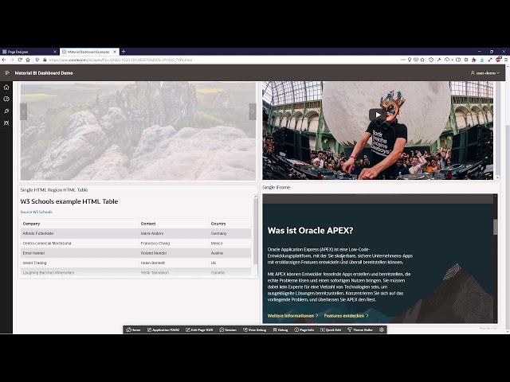
Task: Reload the page with refresh icon
Action: pos(20,60)
